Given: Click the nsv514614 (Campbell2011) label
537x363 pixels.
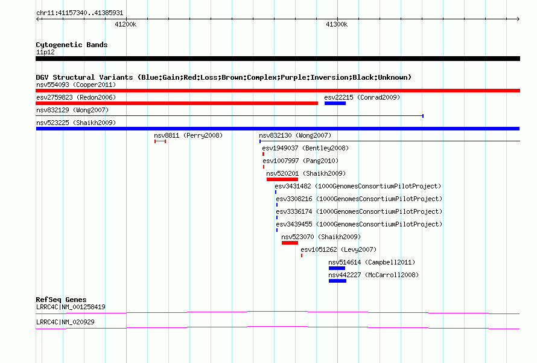Looking at the screenshot, I should [372, 262].
